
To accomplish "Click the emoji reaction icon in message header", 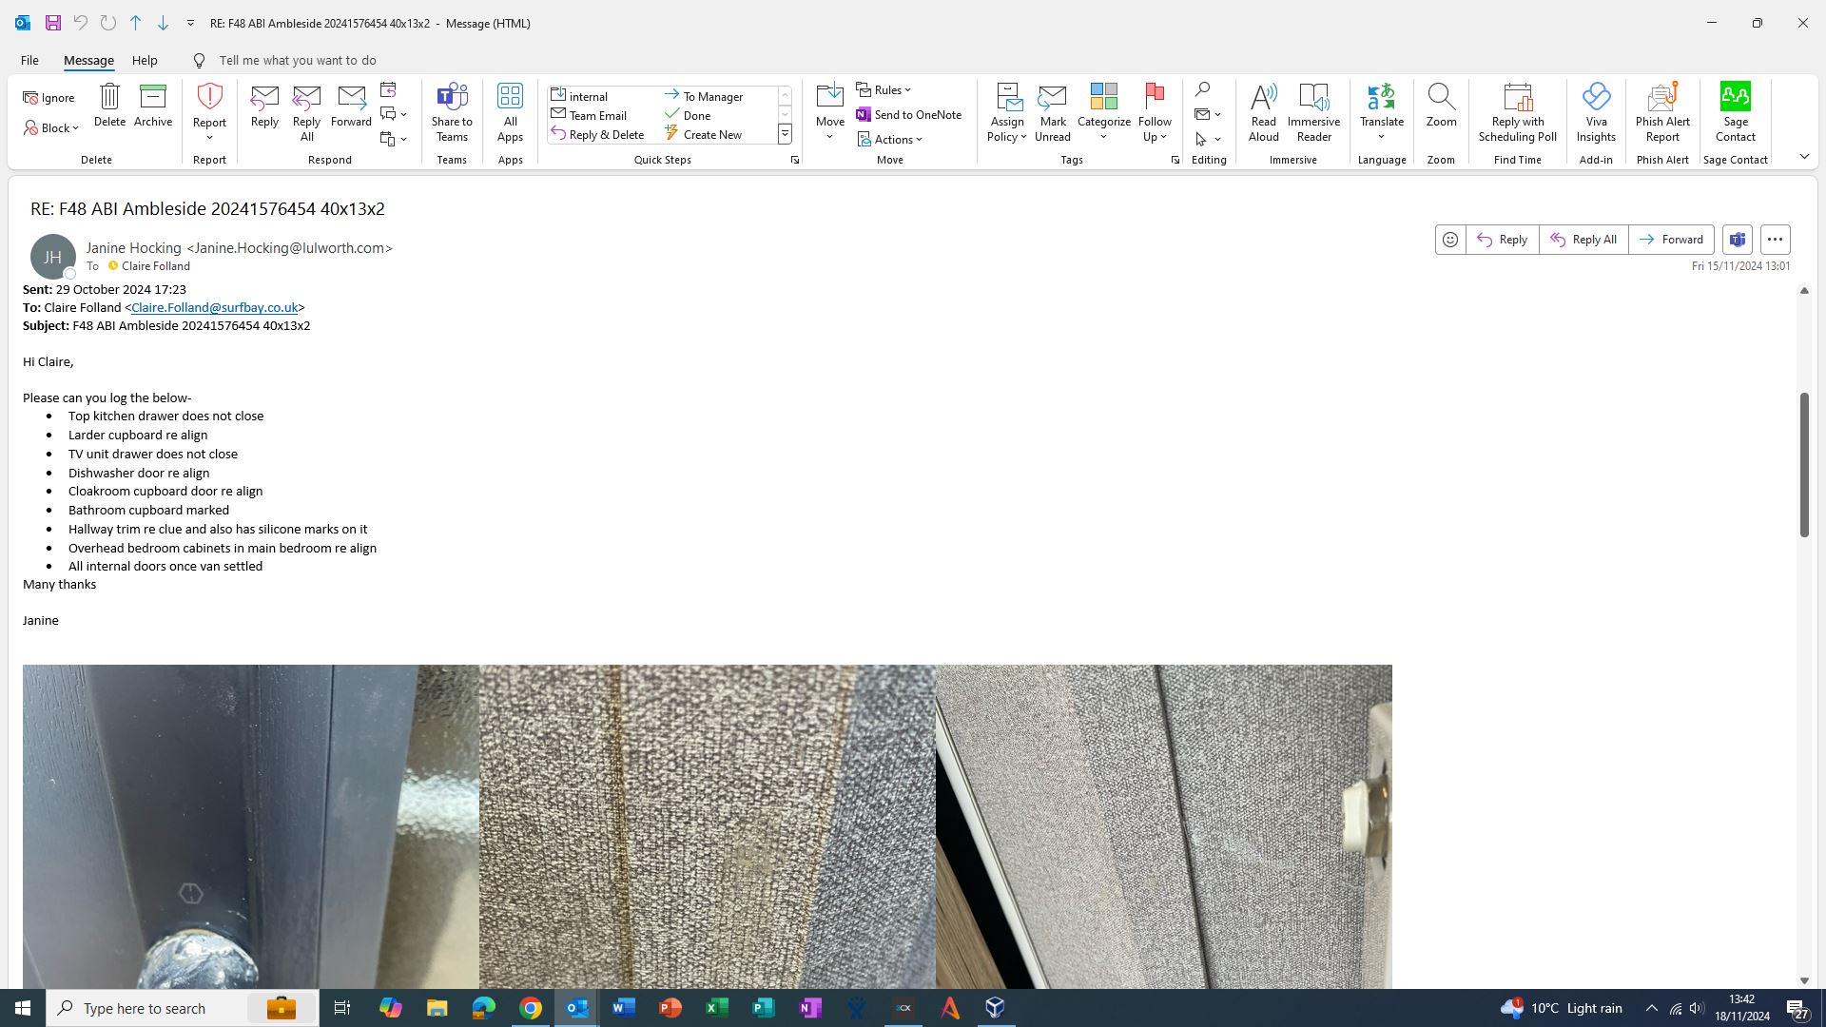I will tap(1450, 240).
